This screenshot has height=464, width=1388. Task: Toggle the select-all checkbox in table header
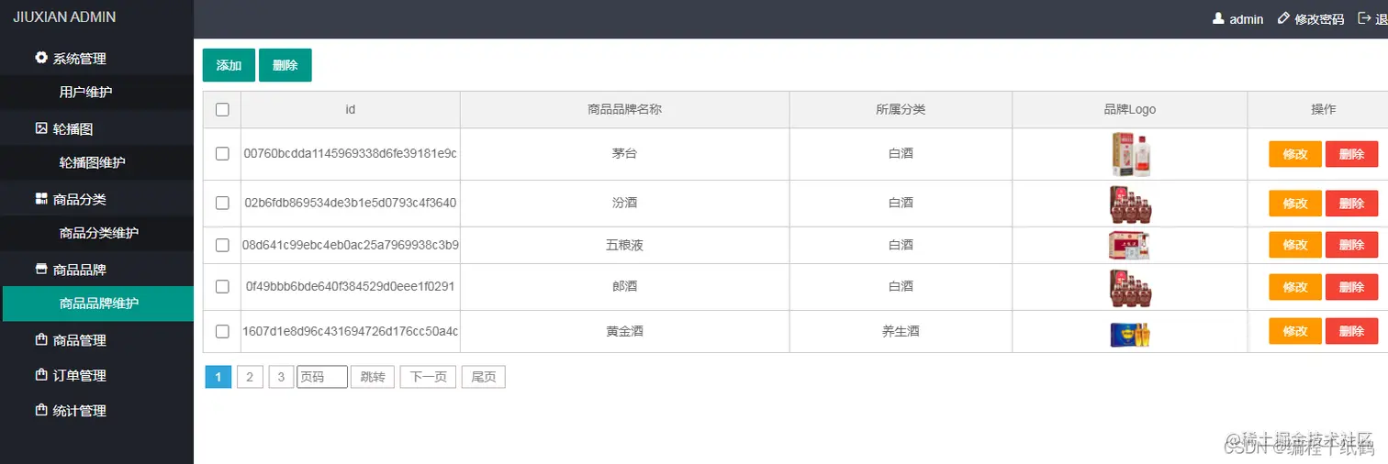click(222, 109)
